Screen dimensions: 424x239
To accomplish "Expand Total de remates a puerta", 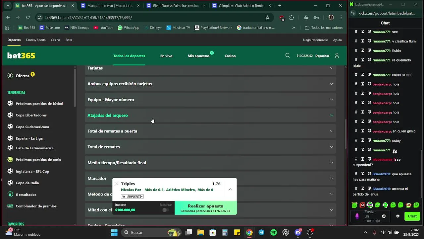I will (210, 131).
